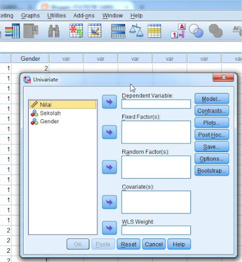Click the Split File toolbar icon

coord(118,31)
